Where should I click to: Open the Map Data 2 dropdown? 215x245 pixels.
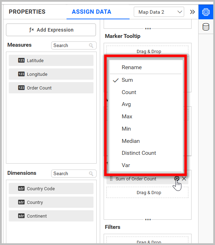pos(159,12)
